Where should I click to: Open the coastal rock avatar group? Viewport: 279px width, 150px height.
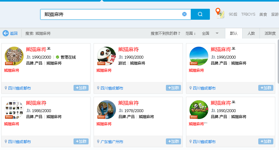tap(107, 109)
